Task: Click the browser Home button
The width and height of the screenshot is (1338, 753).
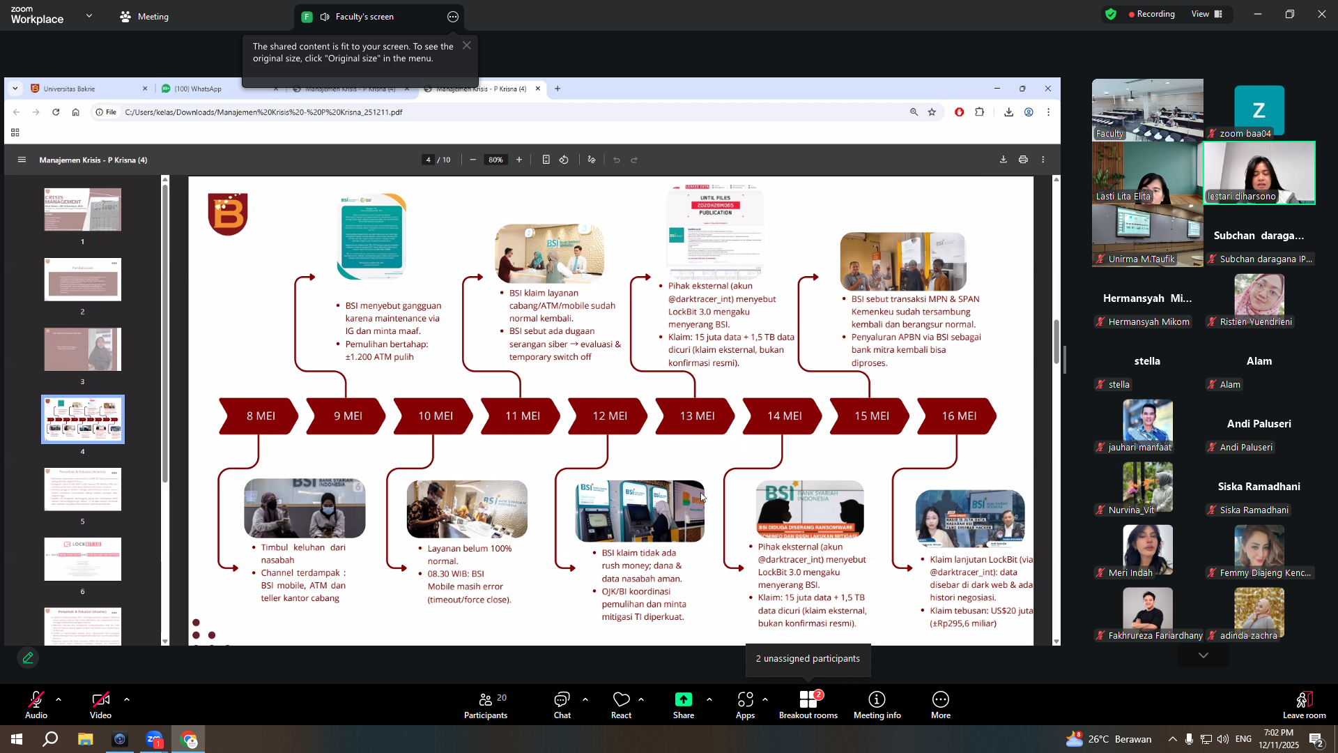Action: [76, 112]
